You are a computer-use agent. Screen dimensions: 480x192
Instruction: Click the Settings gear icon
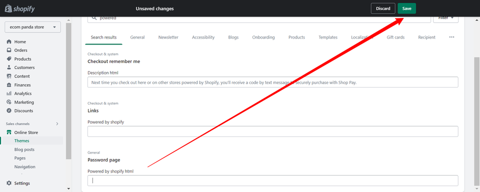9,183
